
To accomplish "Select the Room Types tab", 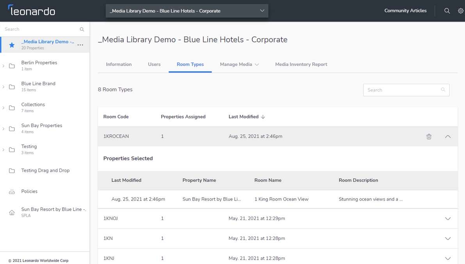I will click(190, 65).
